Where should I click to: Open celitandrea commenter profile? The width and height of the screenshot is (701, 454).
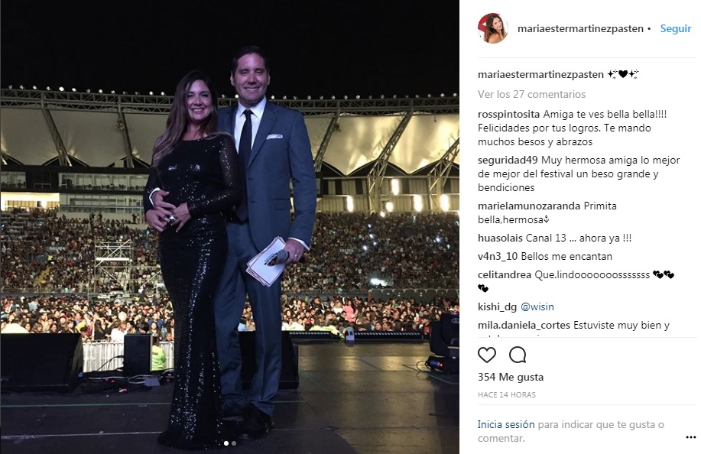coord(505,275)
